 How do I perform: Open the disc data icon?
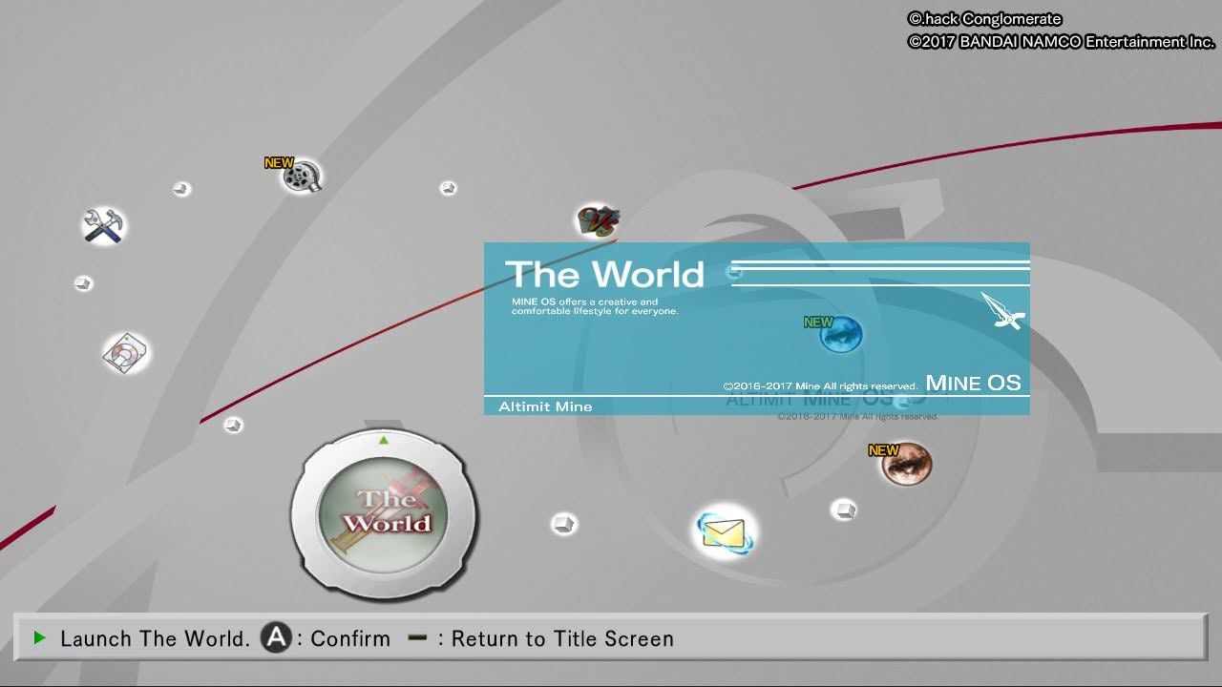point(127,353)
